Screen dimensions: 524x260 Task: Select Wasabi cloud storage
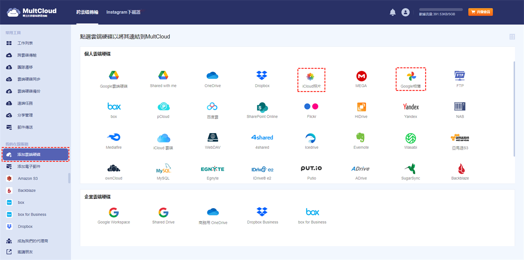[x=411, y=141]
